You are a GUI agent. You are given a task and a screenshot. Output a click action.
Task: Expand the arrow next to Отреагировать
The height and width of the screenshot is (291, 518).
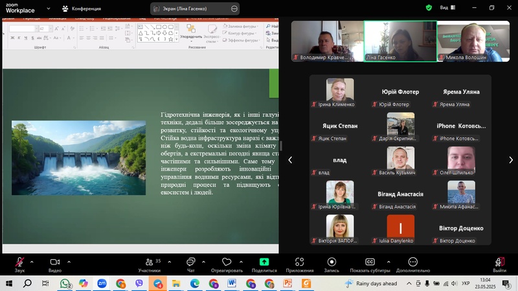tap(241, 262)
